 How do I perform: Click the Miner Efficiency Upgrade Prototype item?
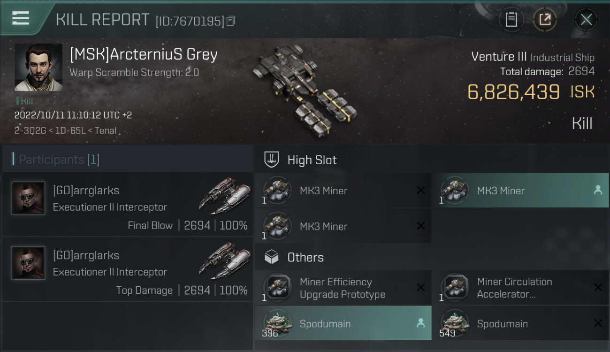(343, 288)
